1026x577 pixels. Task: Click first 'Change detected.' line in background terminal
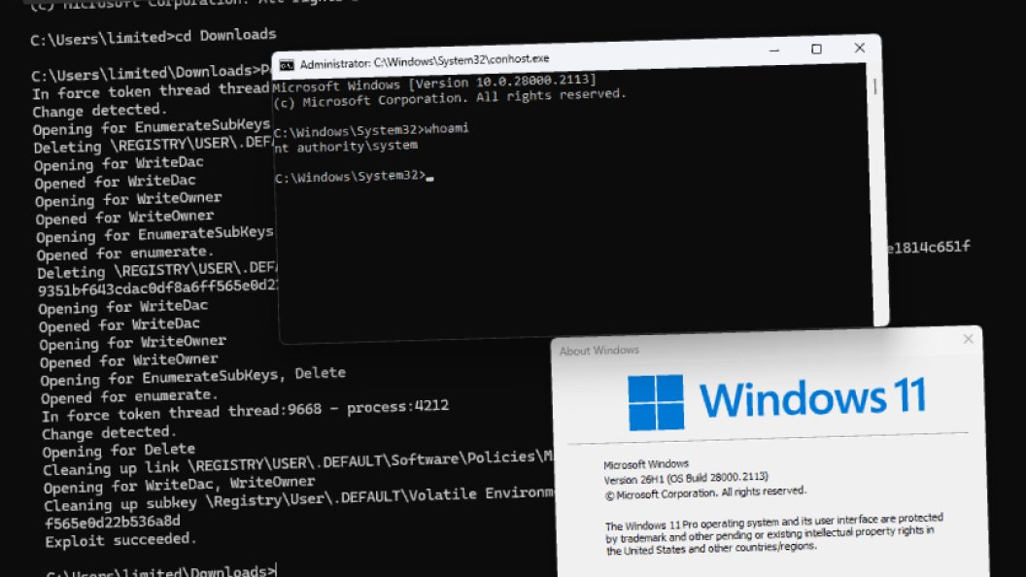tap(99, 110)
